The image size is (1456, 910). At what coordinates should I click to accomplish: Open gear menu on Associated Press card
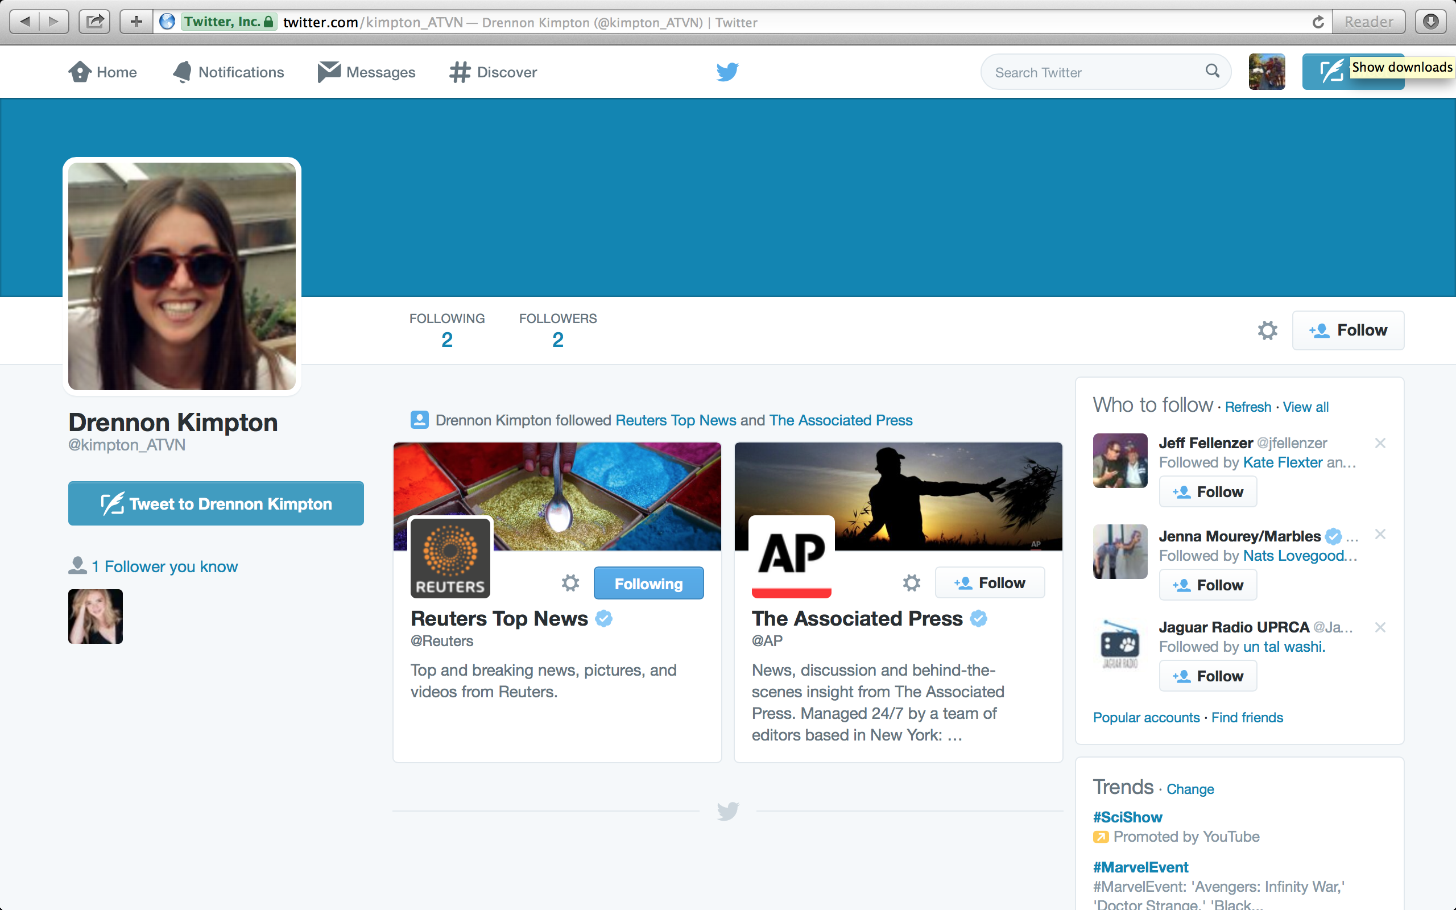[x=912, y=582]
